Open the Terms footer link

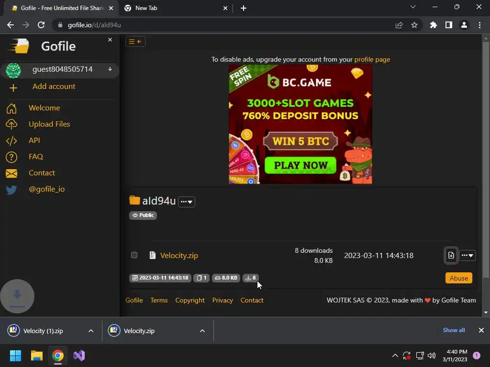(x=159, y=300)
